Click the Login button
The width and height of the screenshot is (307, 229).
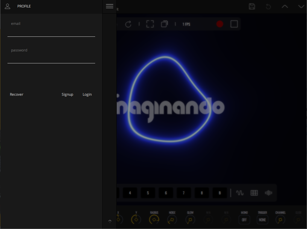87,94
